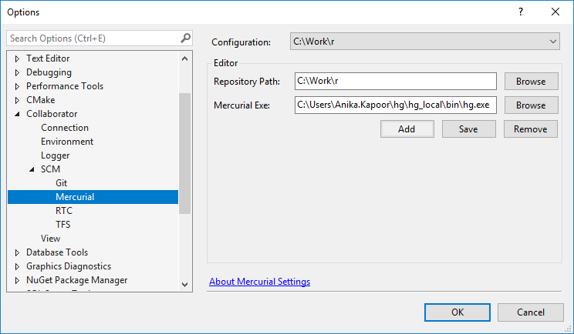Browse for the Mercurial Exe
574x334 pixels.
click(x=530, y=105)
